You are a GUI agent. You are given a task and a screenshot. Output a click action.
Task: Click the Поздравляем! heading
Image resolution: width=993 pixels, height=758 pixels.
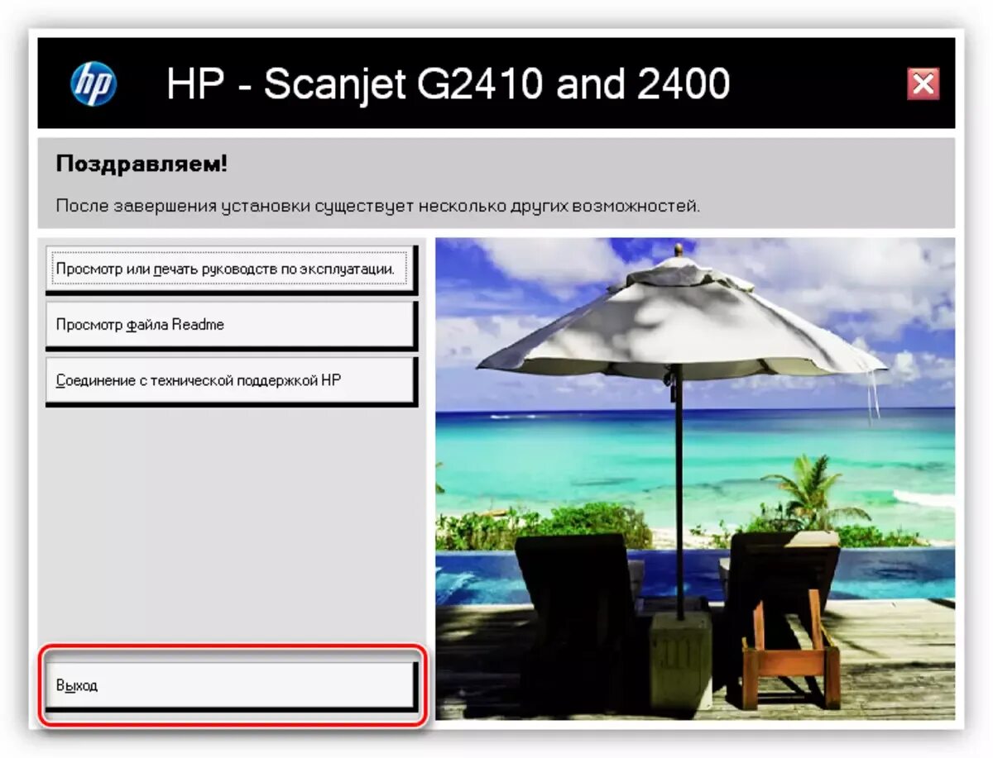142,164
